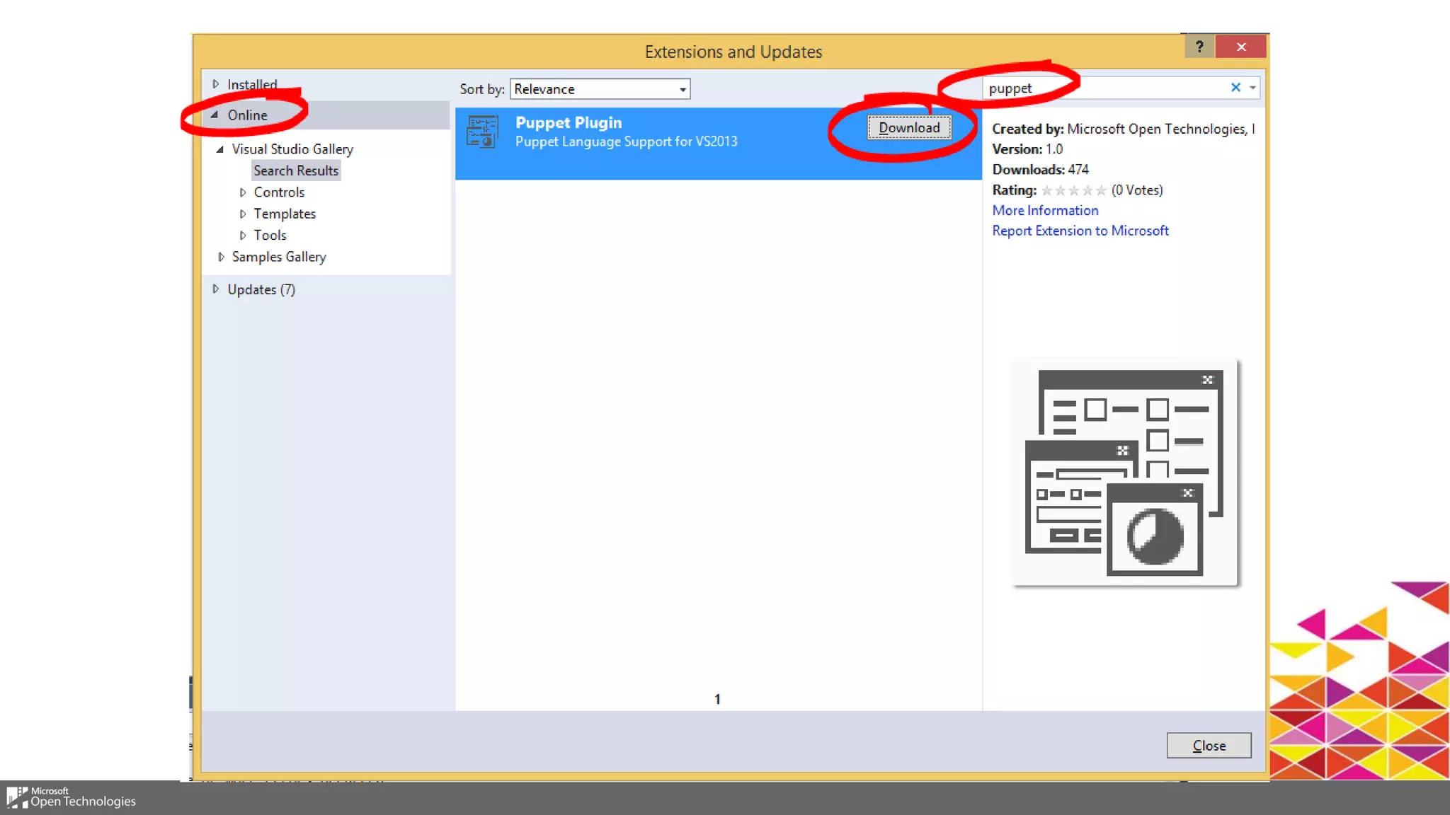Download the Puppet Plugin extension
Image resolution: width=1450 pixels, height=815 pixels.
pyautogui.click(x=909, y=128)
